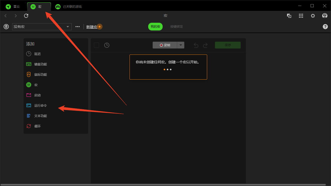Choose the 运行命令 run command icon

tap(29, 105)
